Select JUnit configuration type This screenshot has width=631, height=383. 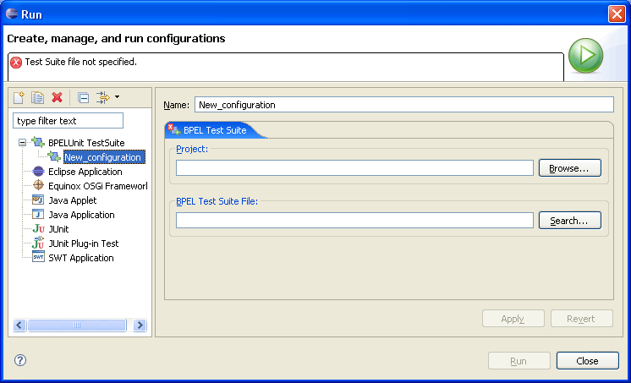(58, 229)
